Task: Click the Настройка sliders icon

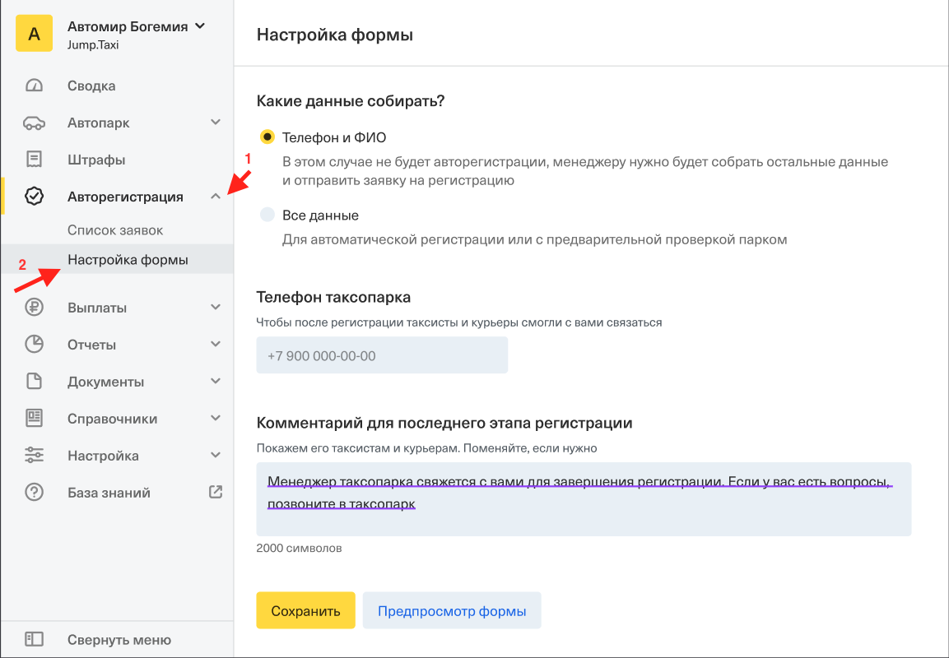Action: pyautogui.click(x=34, y=456)
